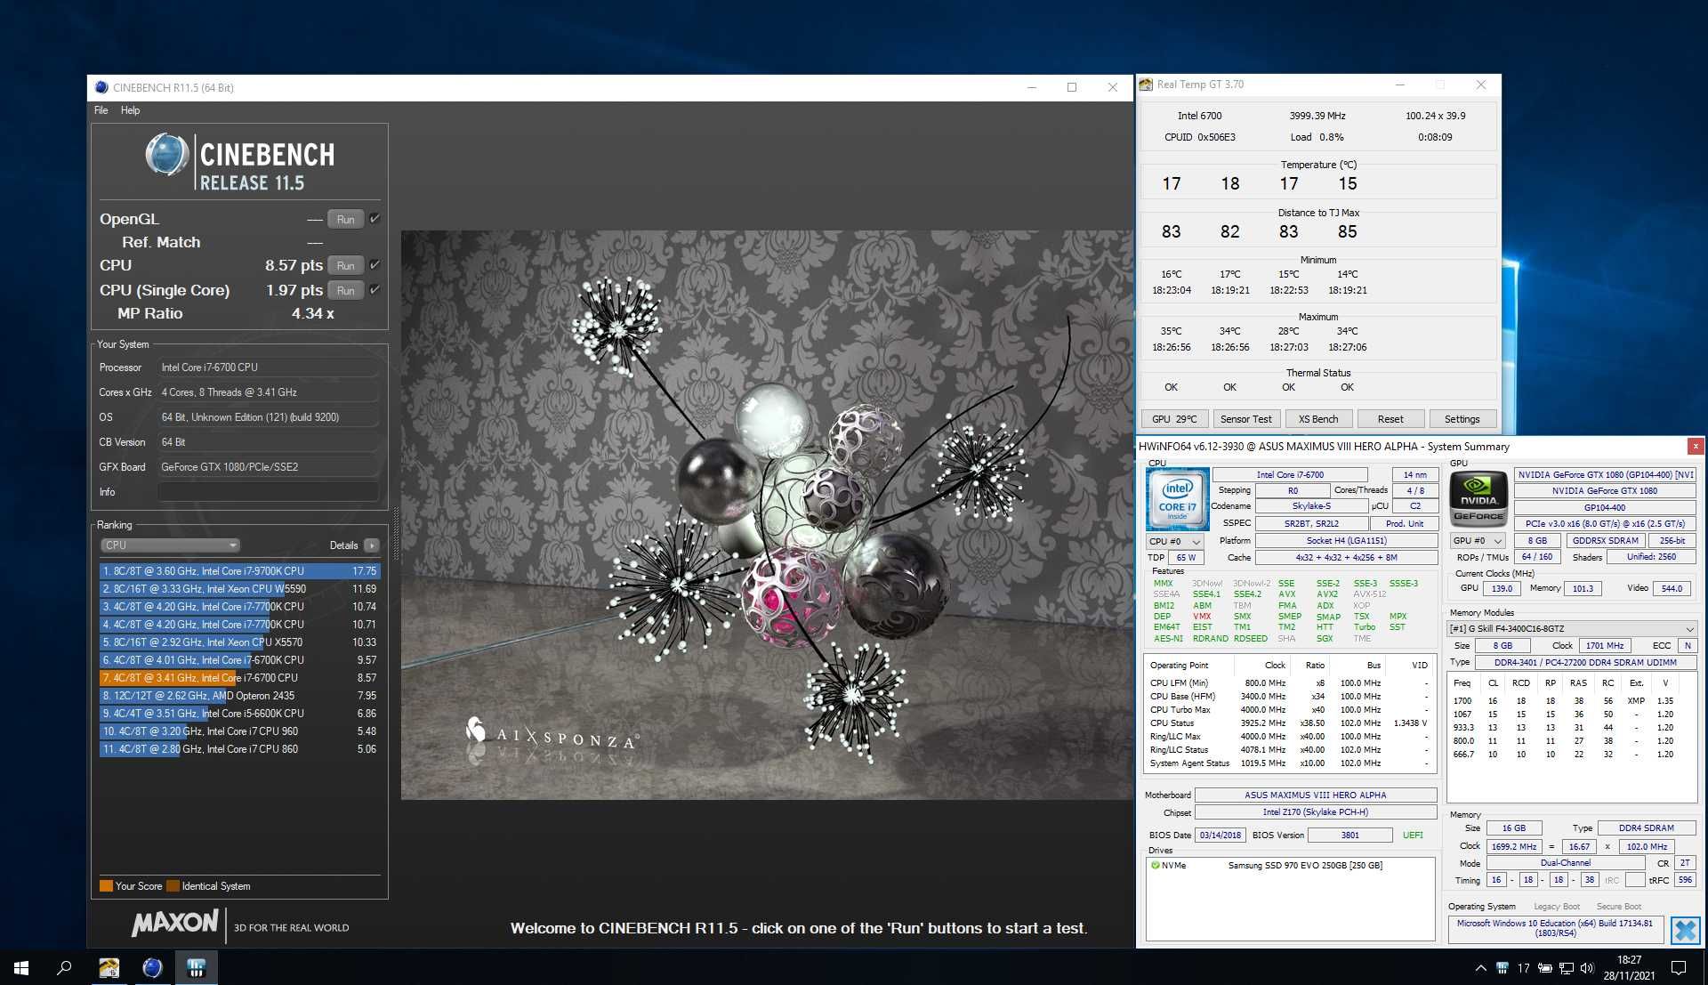This screenshot has height=985, width=1708.
Task: Select ranking entry Core i7 CPU 860
Action: point(239,749)
